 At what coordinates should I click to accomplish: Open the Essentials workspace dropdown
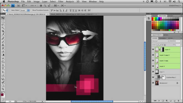tap(175, 6)
